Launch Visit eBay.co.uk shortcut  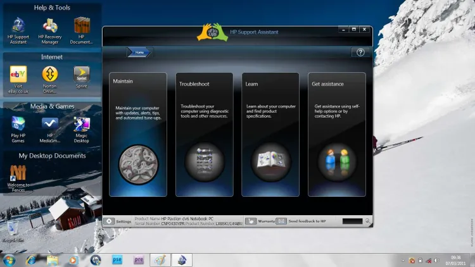coord(18,75)
